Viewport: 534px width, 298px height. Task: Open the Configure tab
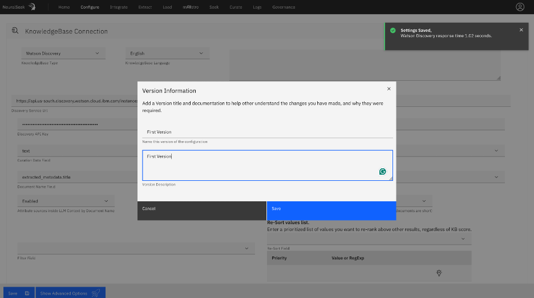(90, 7)
